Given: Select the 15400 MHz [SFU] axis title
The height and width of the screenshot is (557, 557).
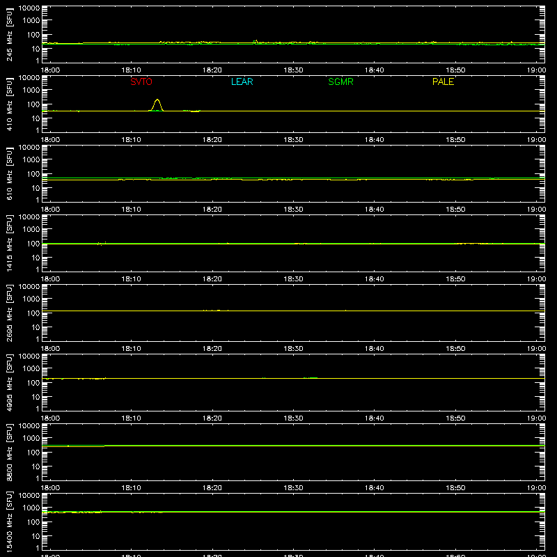Looking at the screenshot, I should tap(10, 521).
